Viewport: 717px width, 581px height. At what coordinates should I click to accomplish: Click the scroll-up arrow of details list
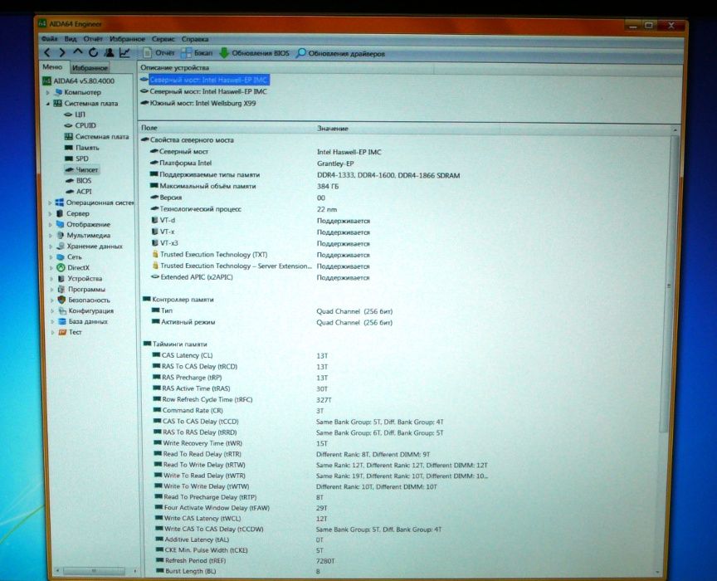click(676, 130)
